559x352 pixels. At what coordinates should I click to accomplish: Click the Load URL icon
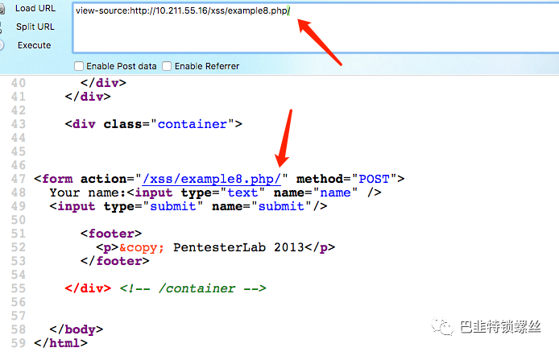point(2,9)
